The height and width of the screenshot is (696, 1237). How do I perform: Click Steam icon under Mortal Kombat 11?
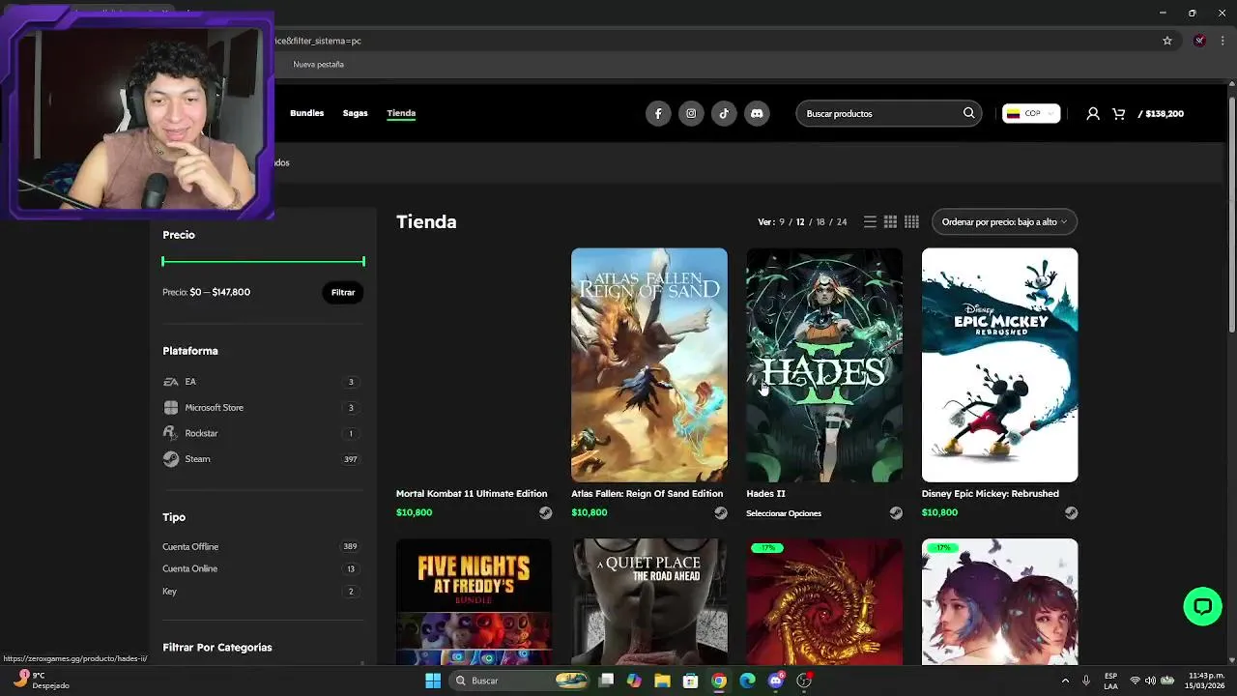click(545, 512)
